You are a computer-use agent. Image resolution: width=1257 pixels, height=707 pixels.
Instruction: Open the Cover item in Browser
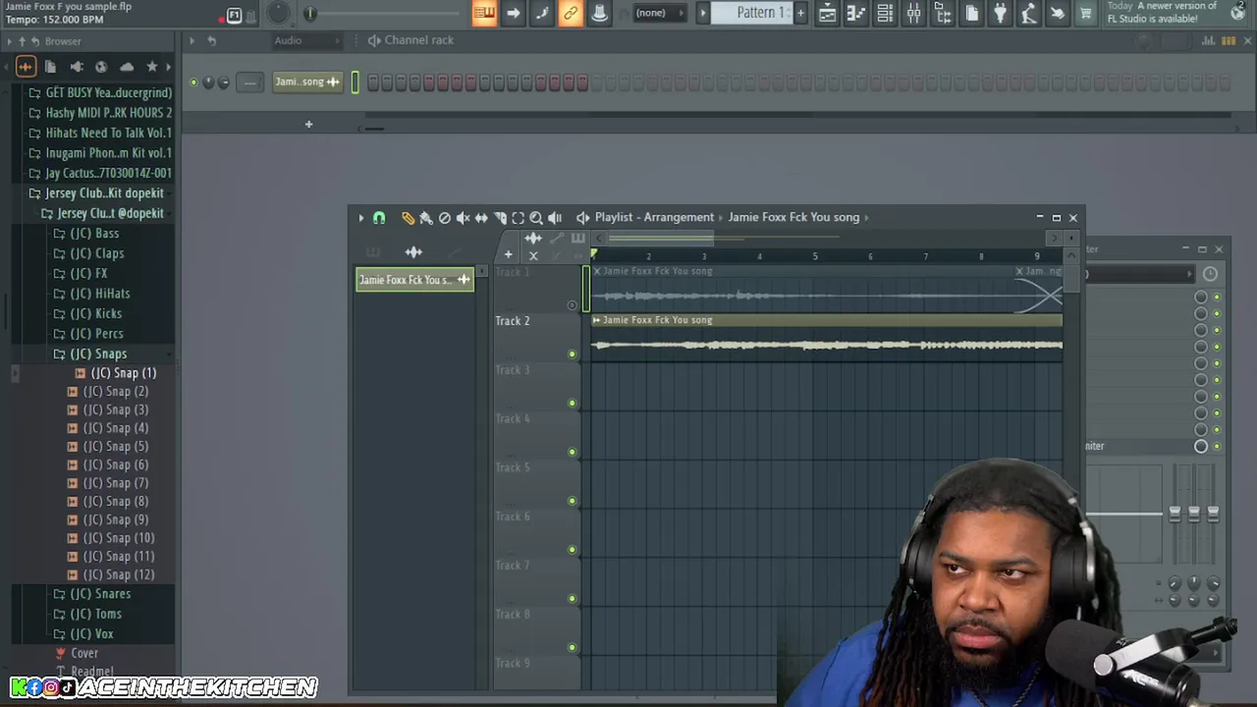pyautogui.click(x=83, y=653)
